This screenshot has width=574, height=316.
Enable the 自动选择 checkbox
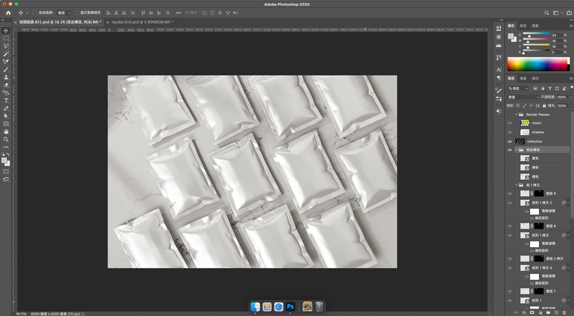(34, 13)
